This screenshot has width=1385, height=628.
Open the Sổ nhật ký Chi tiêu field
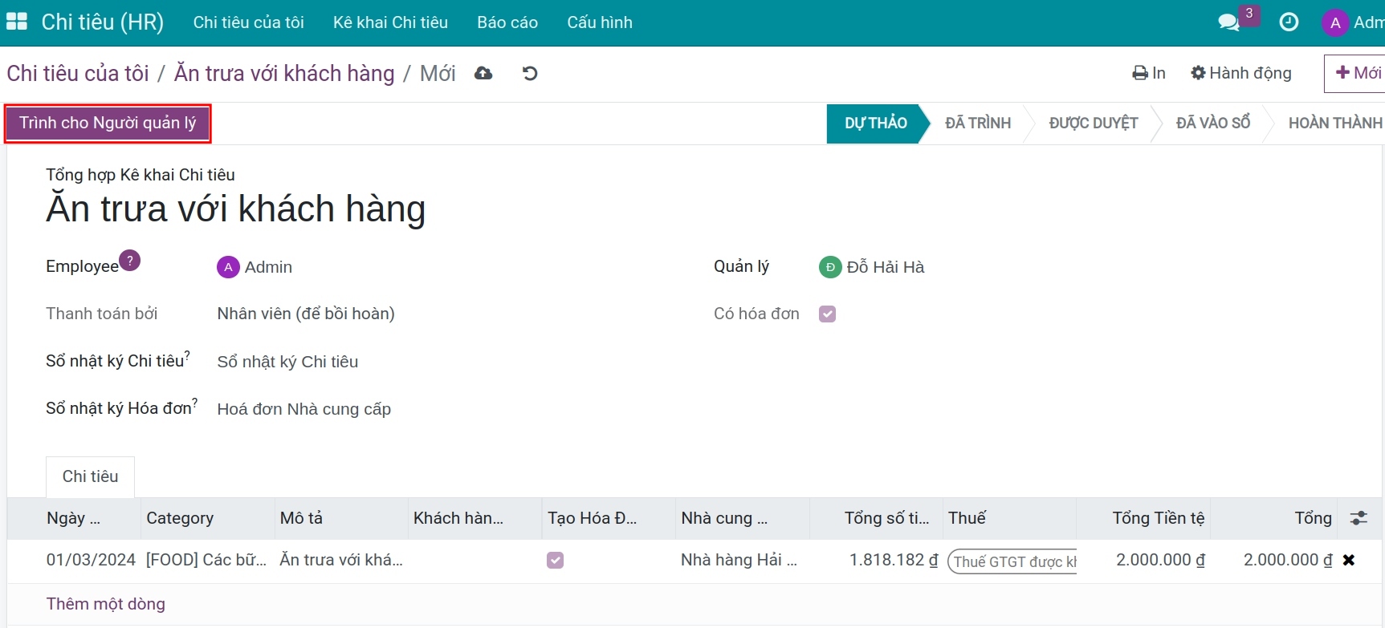pyautogui.click(x=287, y=362)
